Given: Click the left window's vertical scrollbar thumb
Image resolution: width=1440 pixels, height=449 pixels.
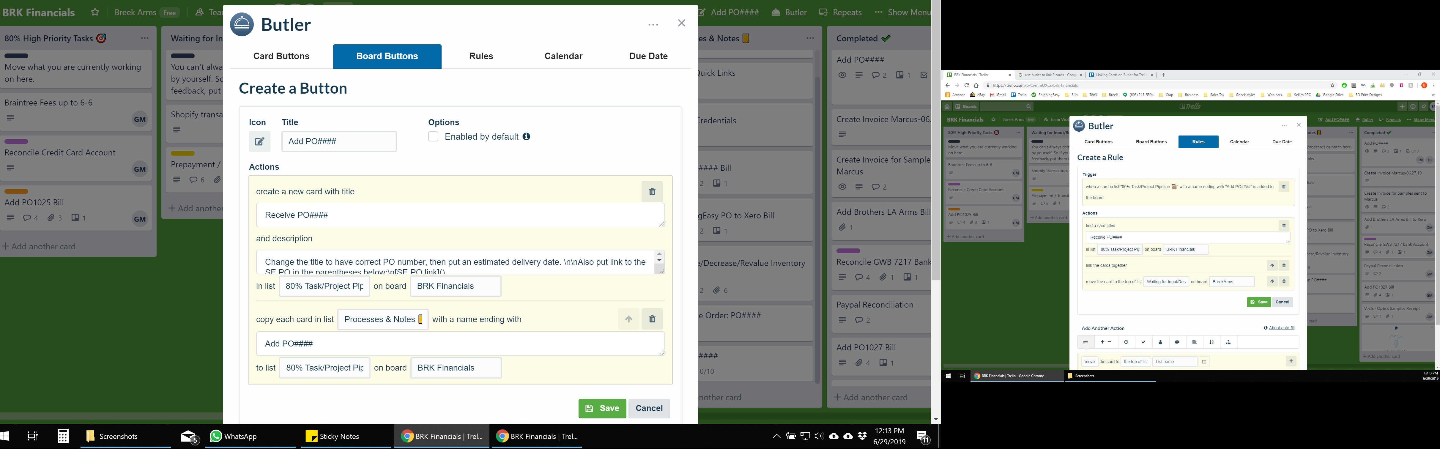Looking at the screenshot, I should [x=936, y=140].
